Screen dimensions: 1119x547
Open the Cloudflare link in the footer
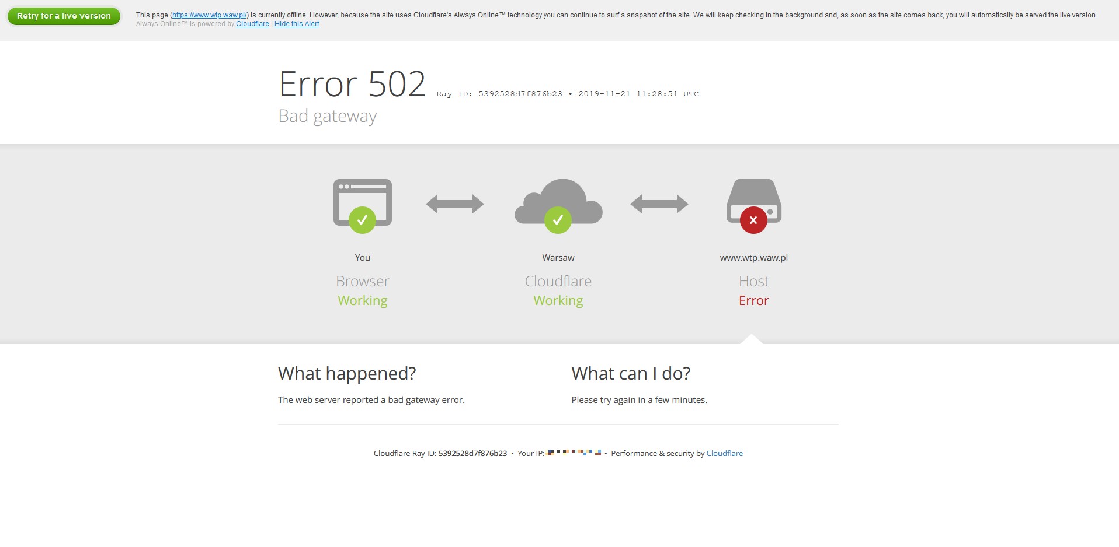pos(725,453)
